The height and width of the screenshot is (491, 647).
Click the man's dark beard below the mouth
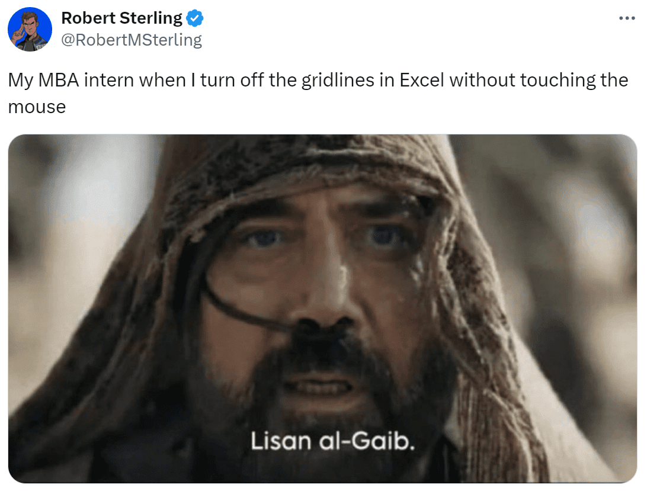[x=322, y=417]
